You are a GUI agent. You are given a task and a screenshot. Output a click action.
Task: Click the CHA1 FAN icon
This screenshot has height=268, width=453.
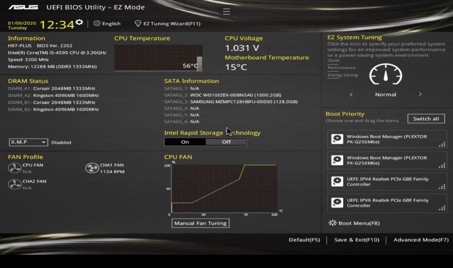[x=92, y=167]
